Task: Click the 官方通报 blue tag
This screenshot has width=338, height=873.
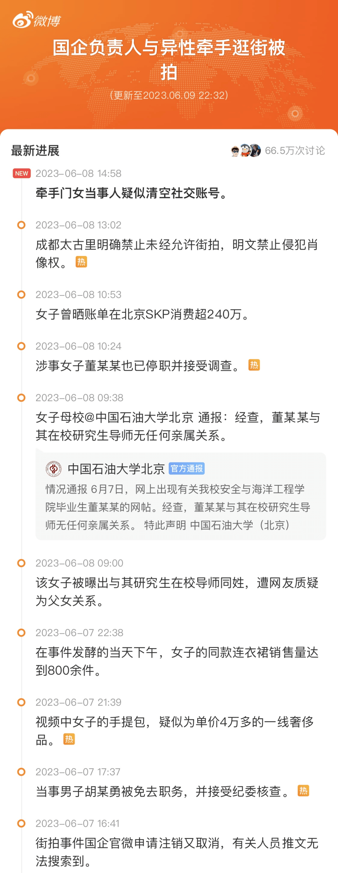Action: point(187,468)
